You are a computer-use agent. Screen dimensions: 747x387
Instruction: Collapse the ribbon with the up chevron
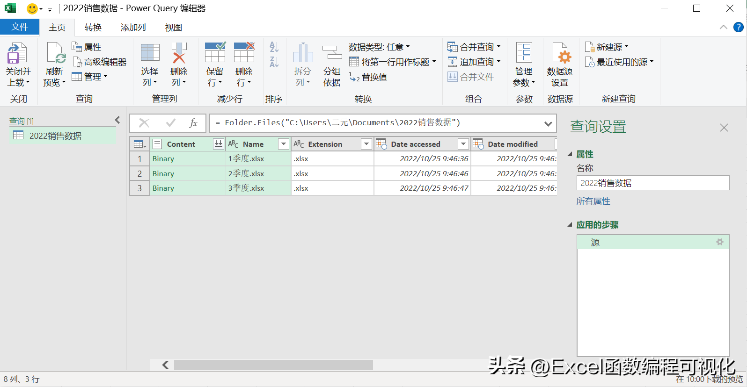pos(724,27)
